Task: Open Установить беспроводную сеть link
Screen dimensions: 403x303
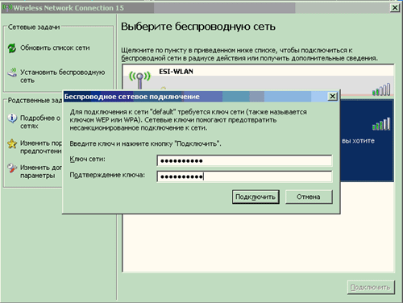Action: (x=63, y=76)
